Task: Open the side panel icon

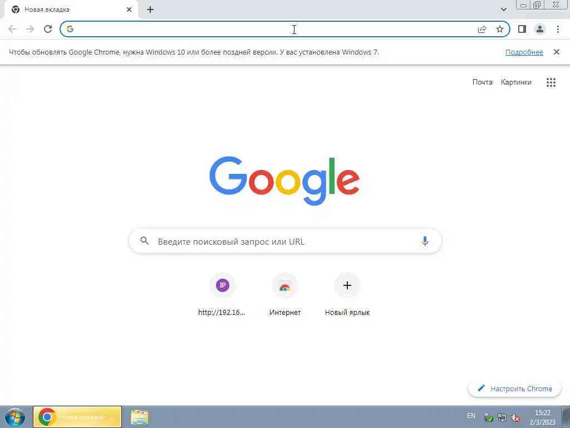Action: tap(522, 29)
